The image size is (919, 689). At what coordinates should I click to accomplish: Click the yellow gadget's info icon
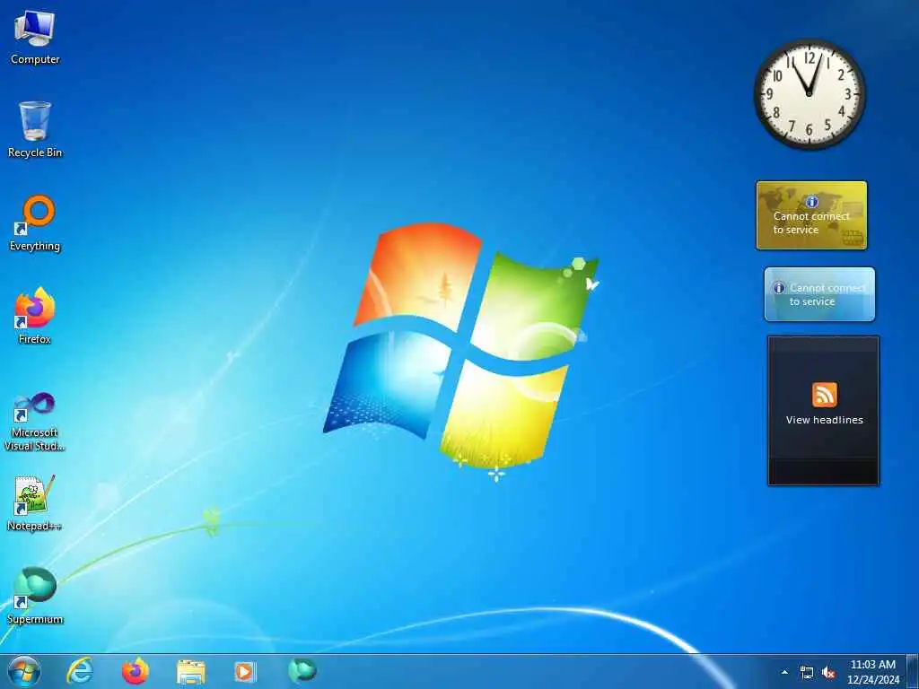click(811, 202)
